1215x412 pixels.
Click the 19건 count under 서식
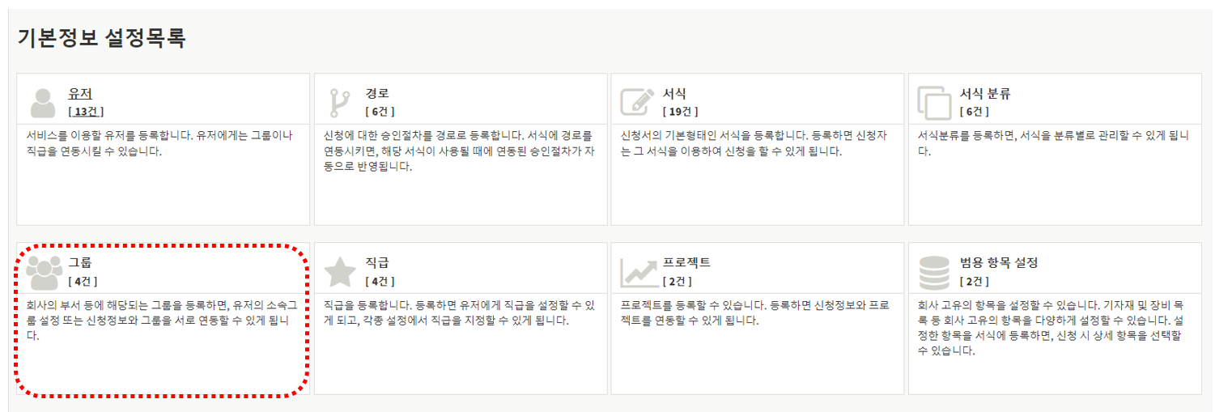pos(680,112)
